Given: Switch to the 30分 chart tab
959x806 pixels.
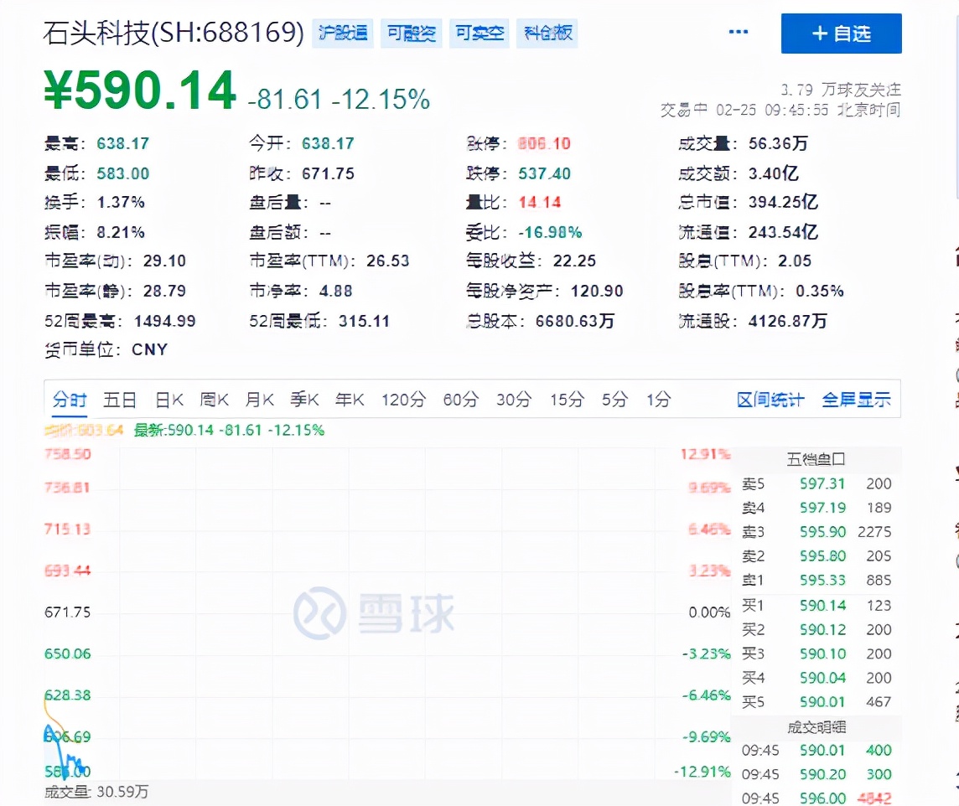Looking at the screenshot, I should click(x=514, y=400).
